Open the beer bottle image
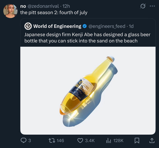The height and width of the screenshot is (148, 159). (88, 90)
